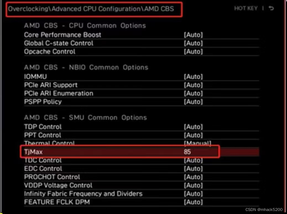Screen dimensions: 287x214
Task: Click the back arrow icon near HOT KEY
Action: coord(271,8)
